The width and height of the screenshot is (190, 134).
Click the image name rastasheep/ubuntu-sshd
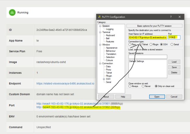point(51,62)
